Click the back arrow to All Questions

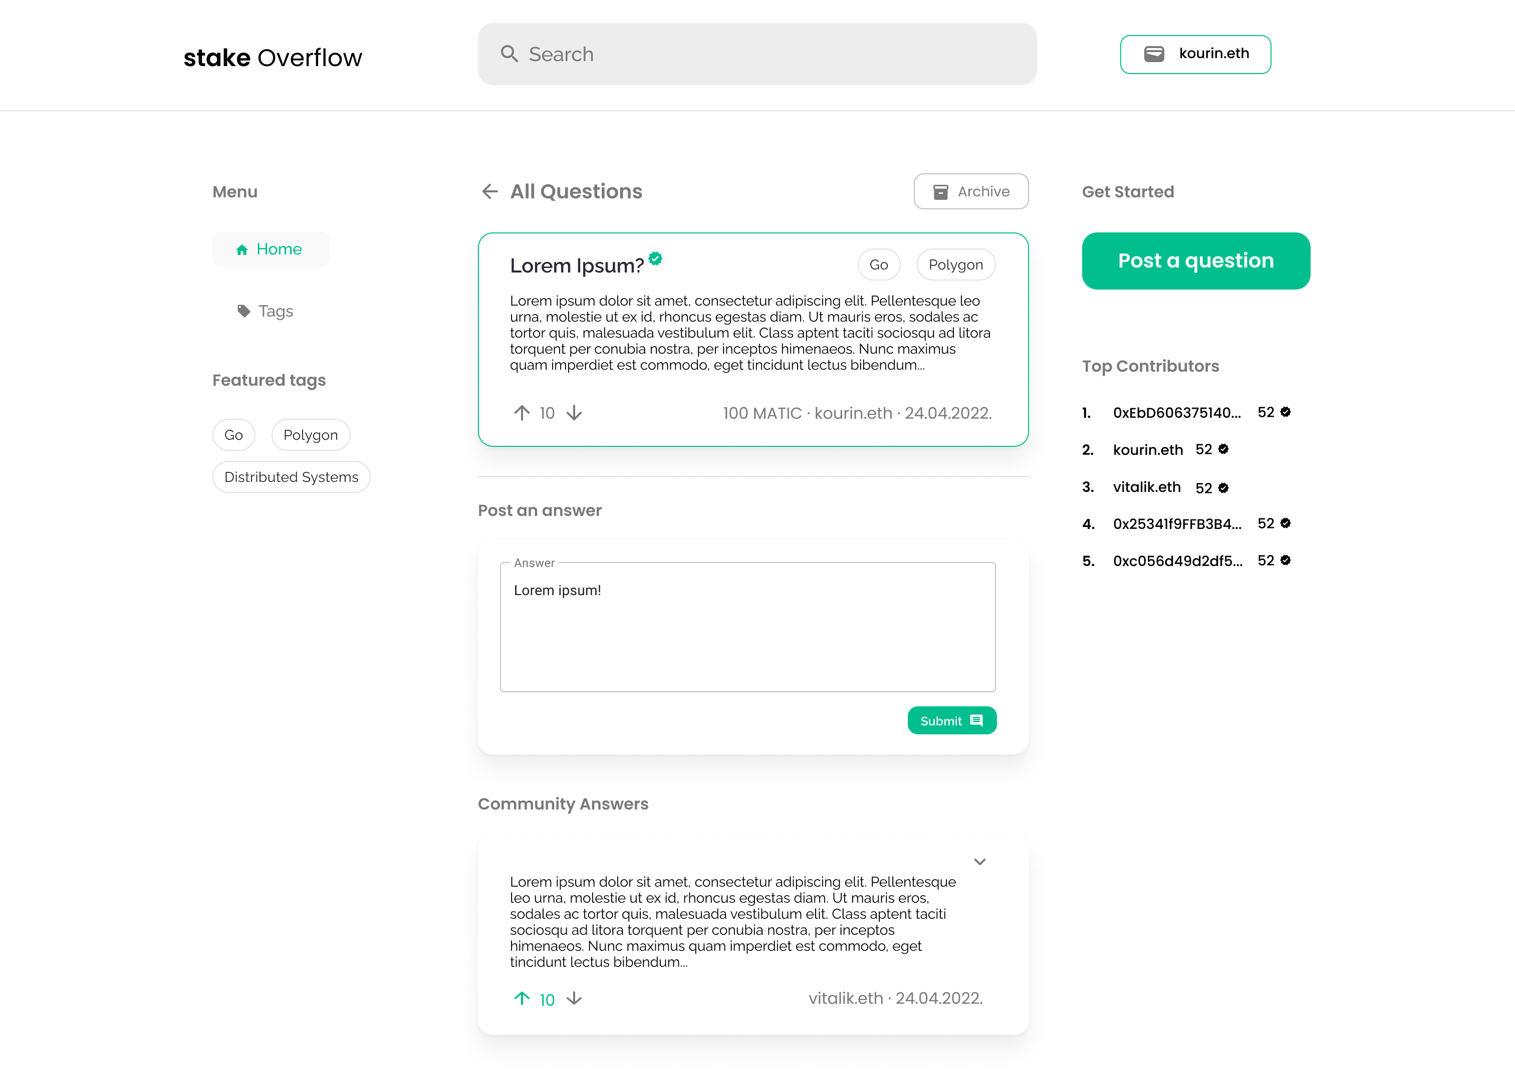(488, 191)
